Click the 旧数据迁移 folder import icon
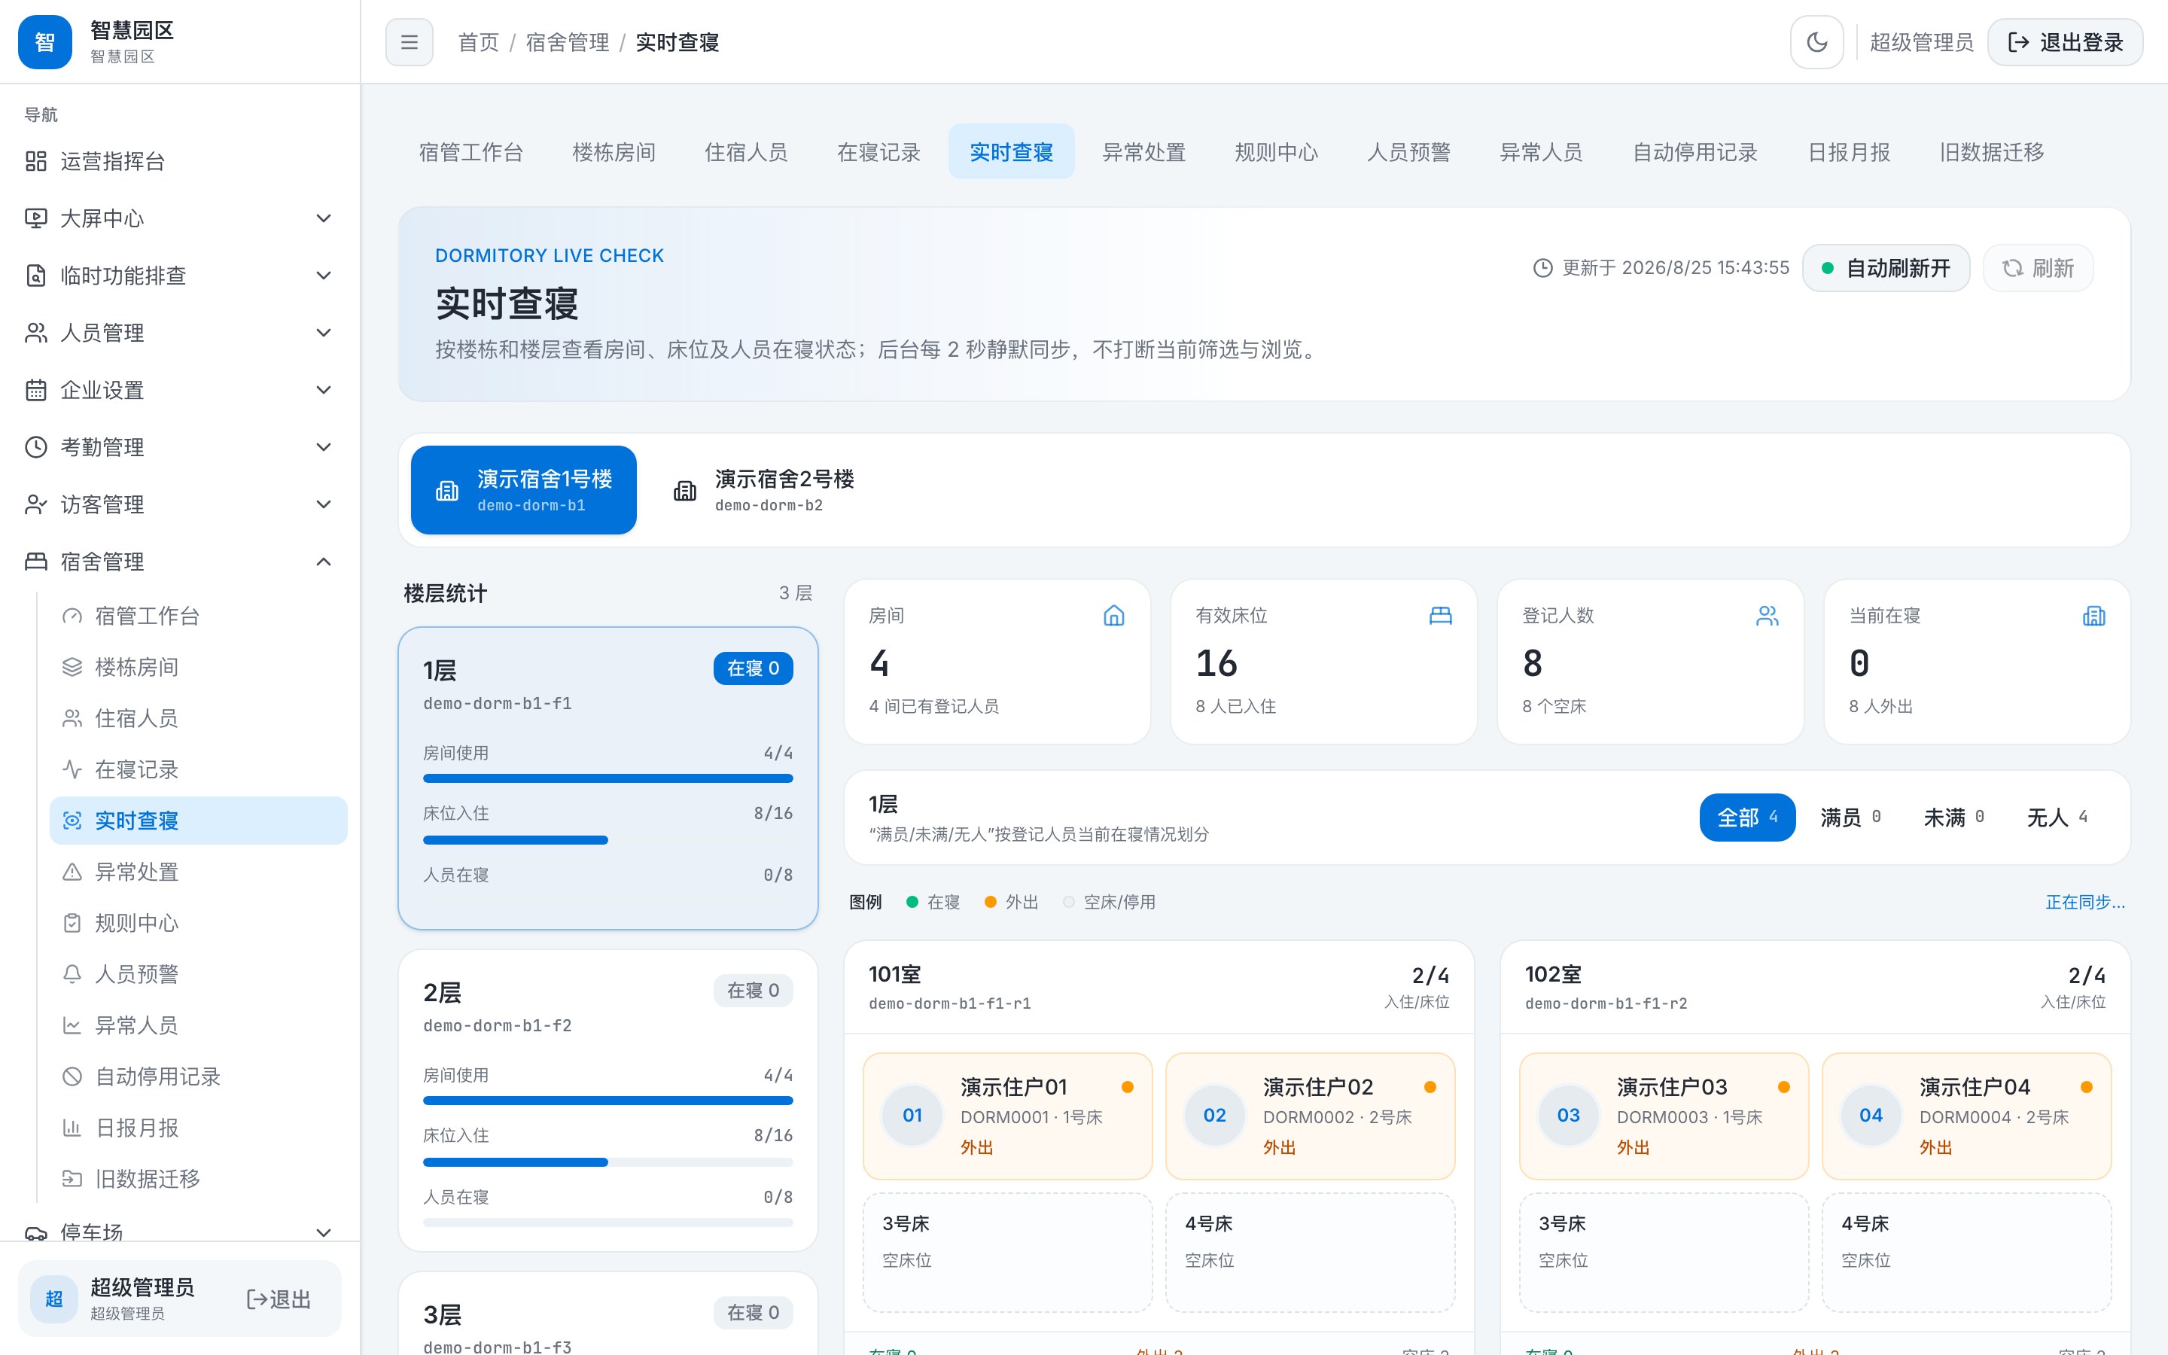This screenshot has width=2168, height=1355. click(x=72, y=1178)
